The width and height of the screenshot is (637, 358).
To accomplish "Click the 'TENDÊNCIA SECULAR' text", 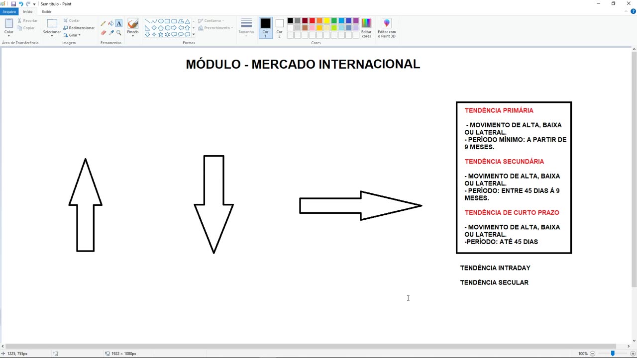I will (x=494, y=282).
